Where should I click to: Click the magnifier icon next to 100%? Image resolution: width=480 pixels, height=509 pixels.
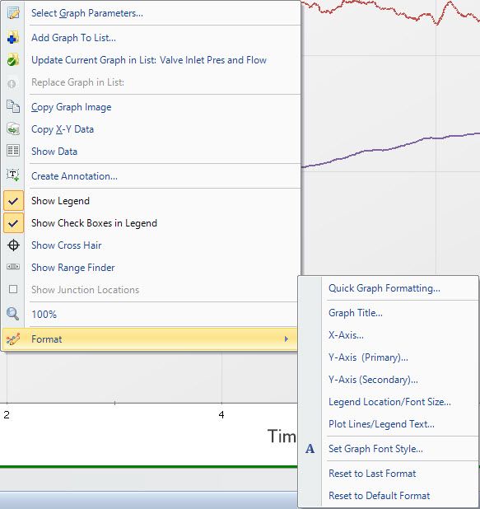pyautogui.click(x=13, y=314)
